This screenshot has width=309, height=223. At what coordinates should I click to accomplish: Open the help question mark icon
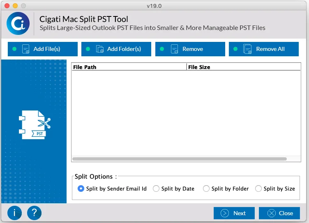[x=34, y=213]
